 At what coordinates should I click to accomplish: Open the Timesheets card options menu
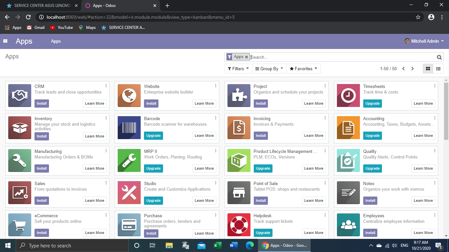click(435, 86)
